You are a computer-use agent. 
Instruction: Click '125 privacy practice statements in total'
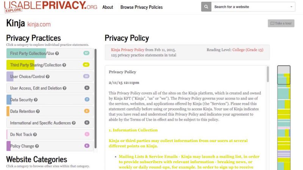pos(144,55)
